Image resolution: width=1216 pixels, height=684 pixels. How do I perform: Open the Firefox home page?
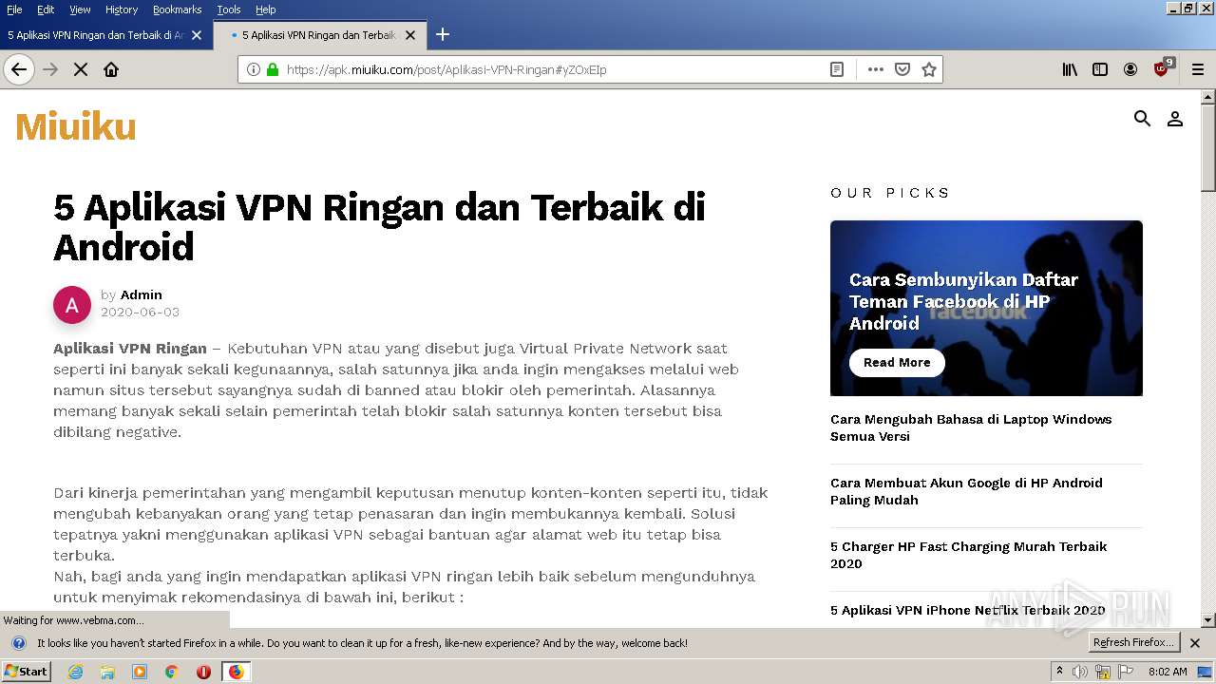[x=111, y=69]
